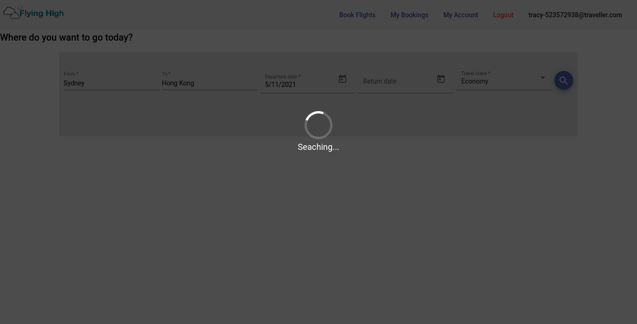Open the Departure date calendar picker

(342, 79)
